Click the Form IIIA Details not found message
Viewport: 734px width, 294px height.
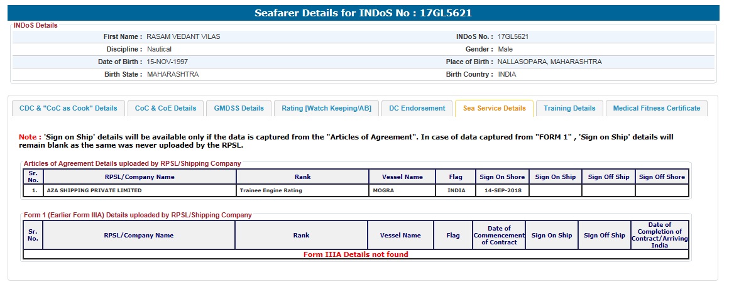[x=356, y=254]
